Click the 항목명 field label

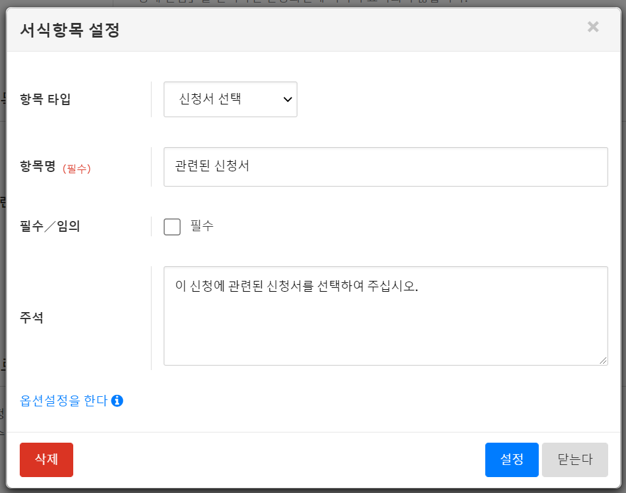[x=38, y=167]
